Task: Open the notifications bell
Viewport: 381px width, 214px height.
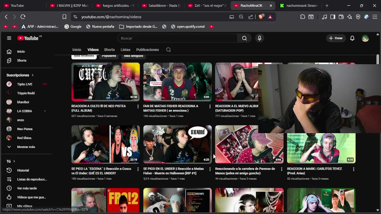Action: coord(352,38)
